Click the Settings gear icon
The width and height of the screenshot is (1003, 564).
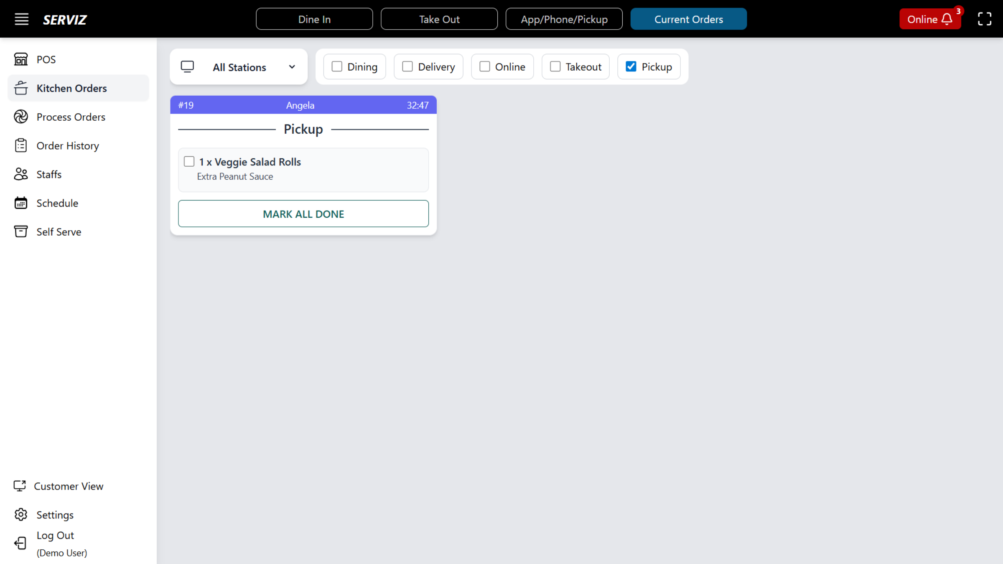point(21,515)
